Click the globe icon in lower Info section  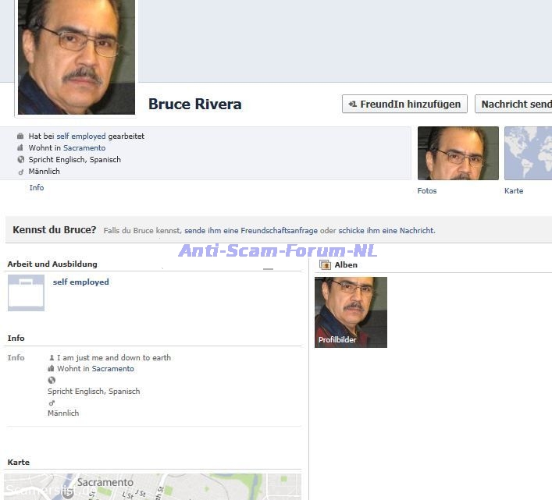click(52, 381)
